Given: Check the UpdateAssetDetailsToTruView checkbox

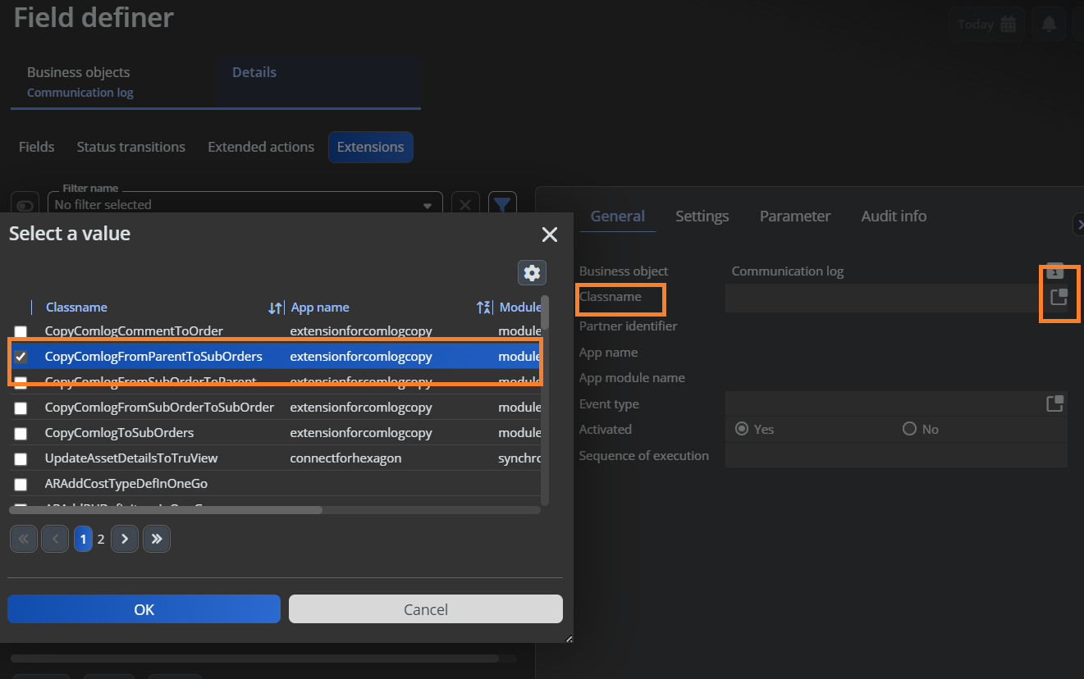Looking at the screenshot, I should click(21, 459).
